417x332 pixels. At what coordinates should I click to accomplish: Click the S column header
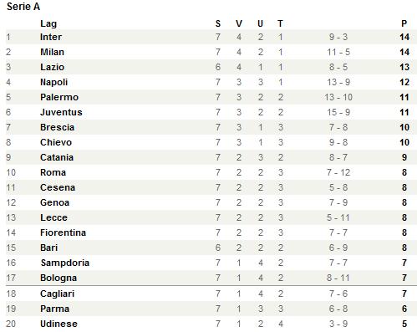pos(218,23)
